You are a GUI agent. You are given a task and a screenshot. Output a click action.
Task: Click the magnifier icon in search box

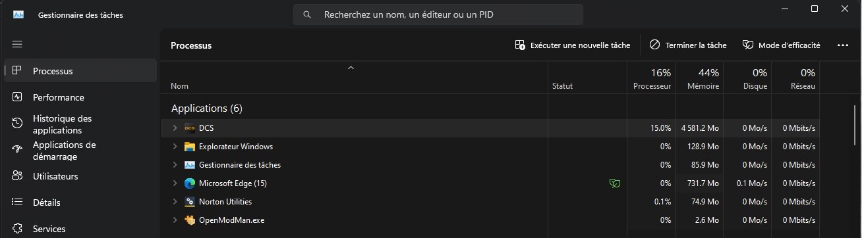tap(306, 14)
